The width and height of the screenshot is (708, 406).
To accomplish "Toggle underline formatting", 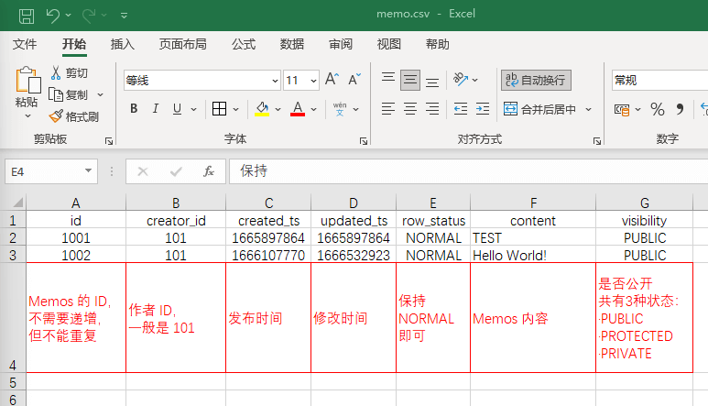I will coord(177,109).
